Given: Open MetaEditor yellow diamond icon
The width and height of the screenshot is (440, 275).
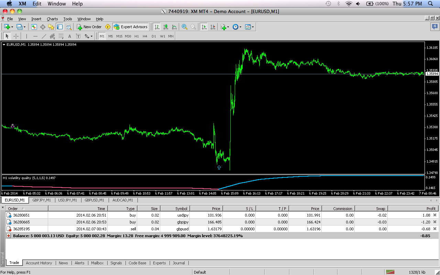Looking at the screenshot, I should pyautogui.click(x=108, y=27).
